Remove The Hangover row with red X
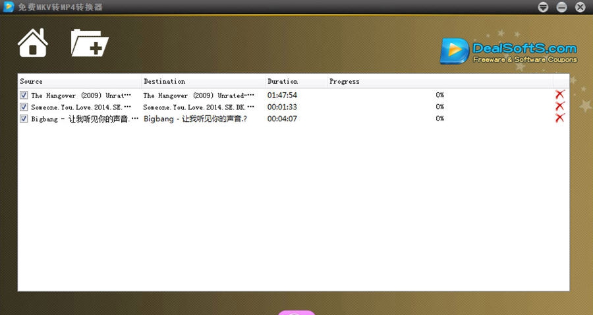Viewport: 593px width, 315px height. (559, 94)
